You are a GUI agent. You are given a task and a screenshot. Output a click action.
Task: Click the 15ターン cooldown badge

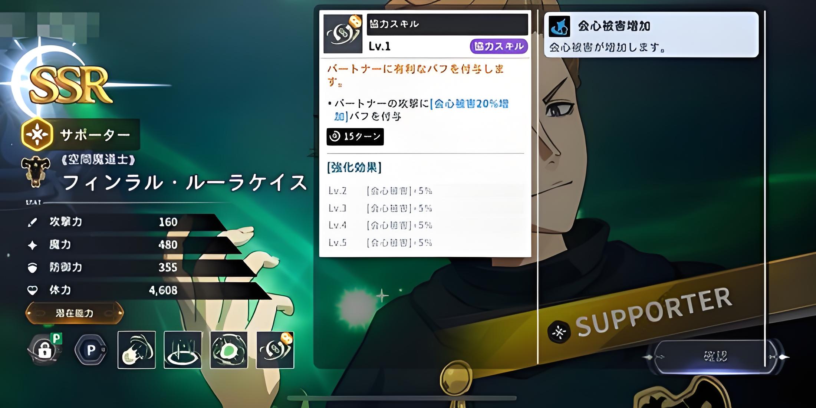click(x=355, y=136)
